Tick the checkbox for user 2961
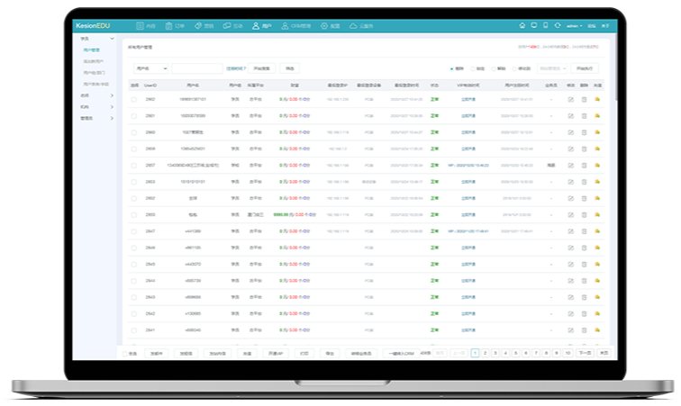This screenshot has height=406, width=681. pyautogui.click(x=134, y=116)
